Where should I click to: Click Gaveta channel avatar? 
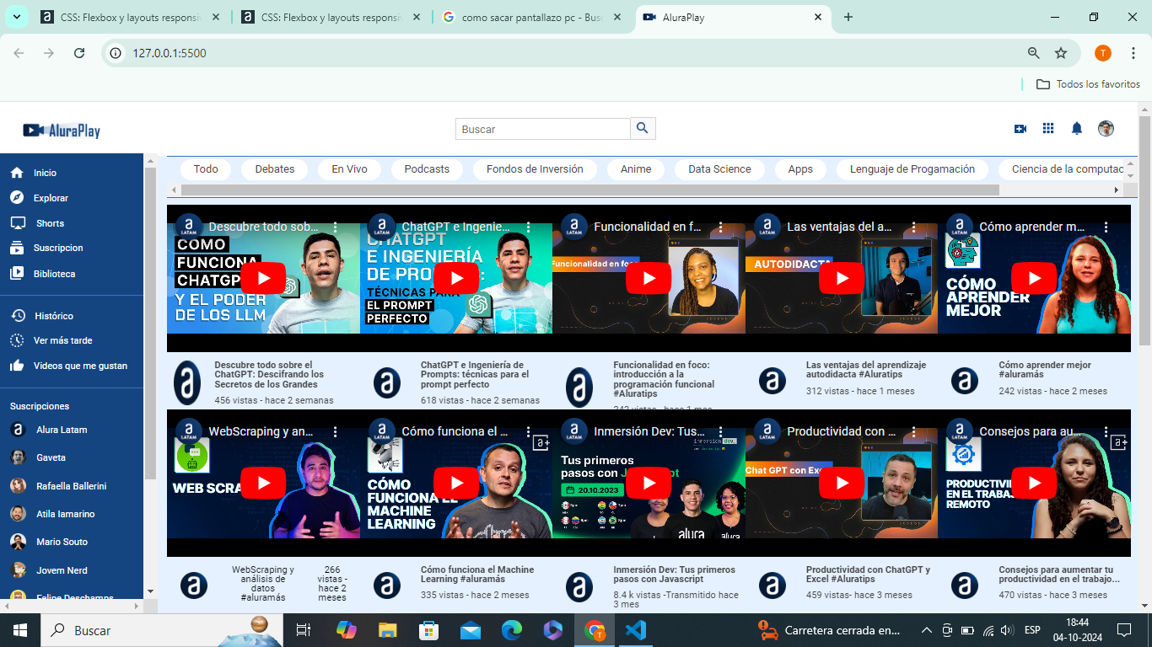(18, 457)
